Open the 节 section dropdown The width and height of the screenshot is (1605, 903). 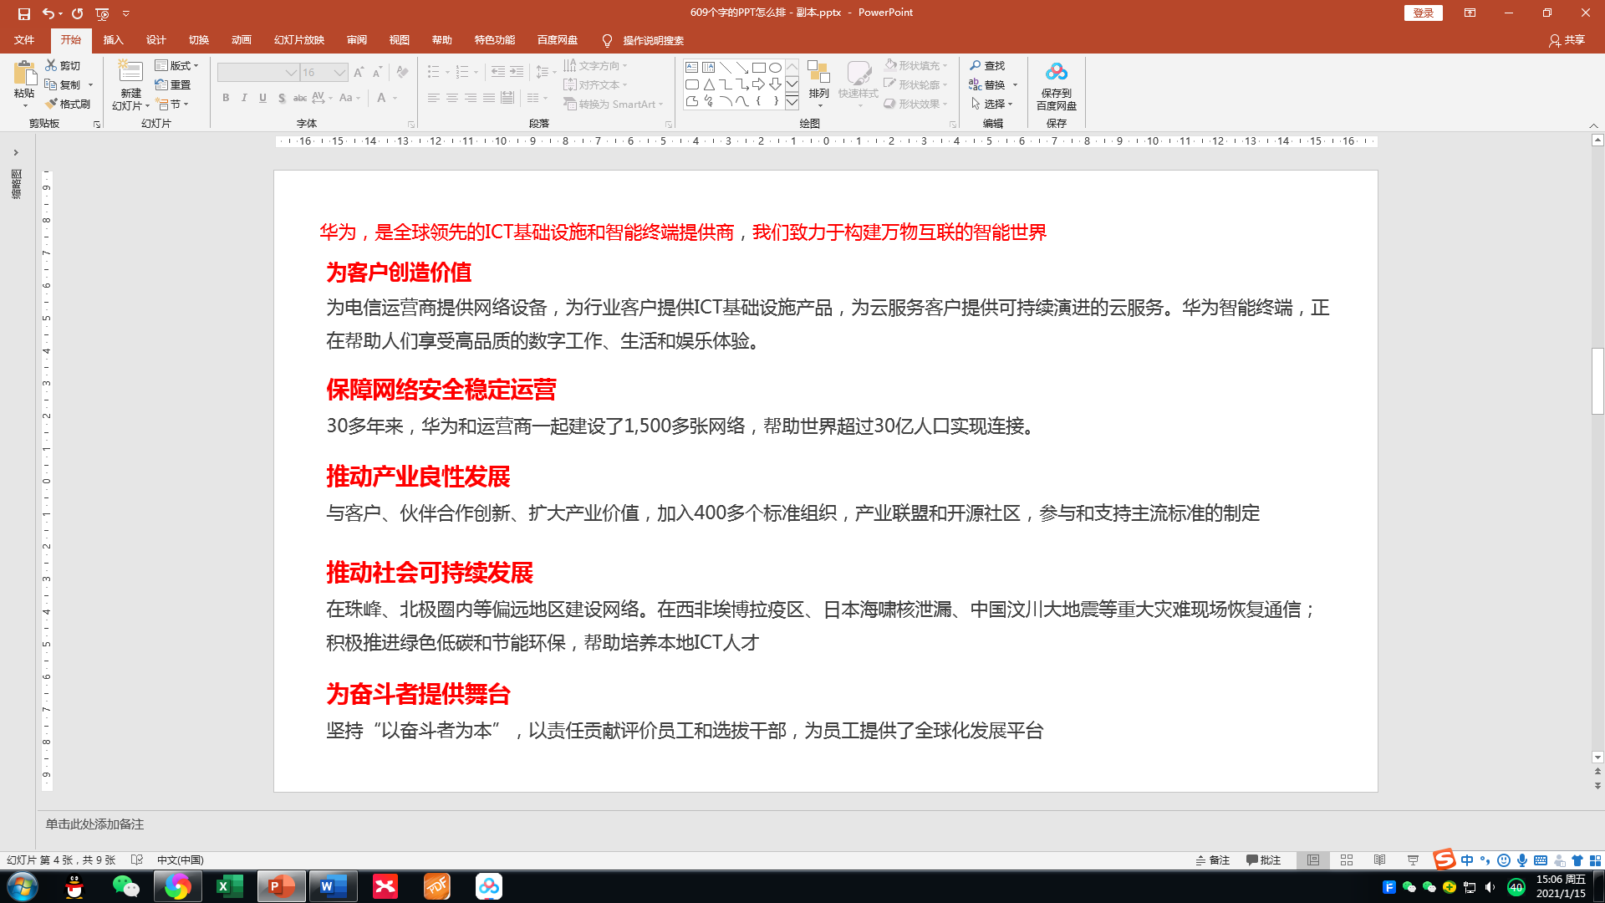pyautogui.click(x=172, y=104)
